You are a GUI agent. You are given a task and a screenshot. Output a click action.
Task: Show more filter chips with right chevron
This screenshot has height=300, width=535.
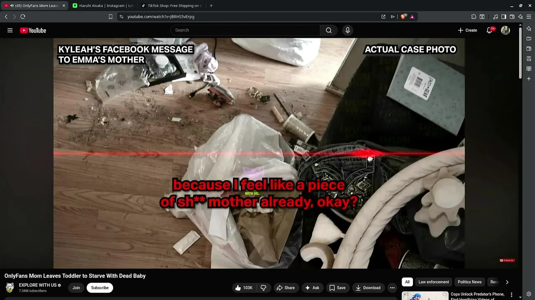[x=507, y=282]
